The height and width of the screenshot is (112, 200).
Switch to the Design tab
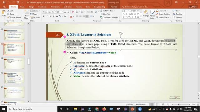point(31,7)
